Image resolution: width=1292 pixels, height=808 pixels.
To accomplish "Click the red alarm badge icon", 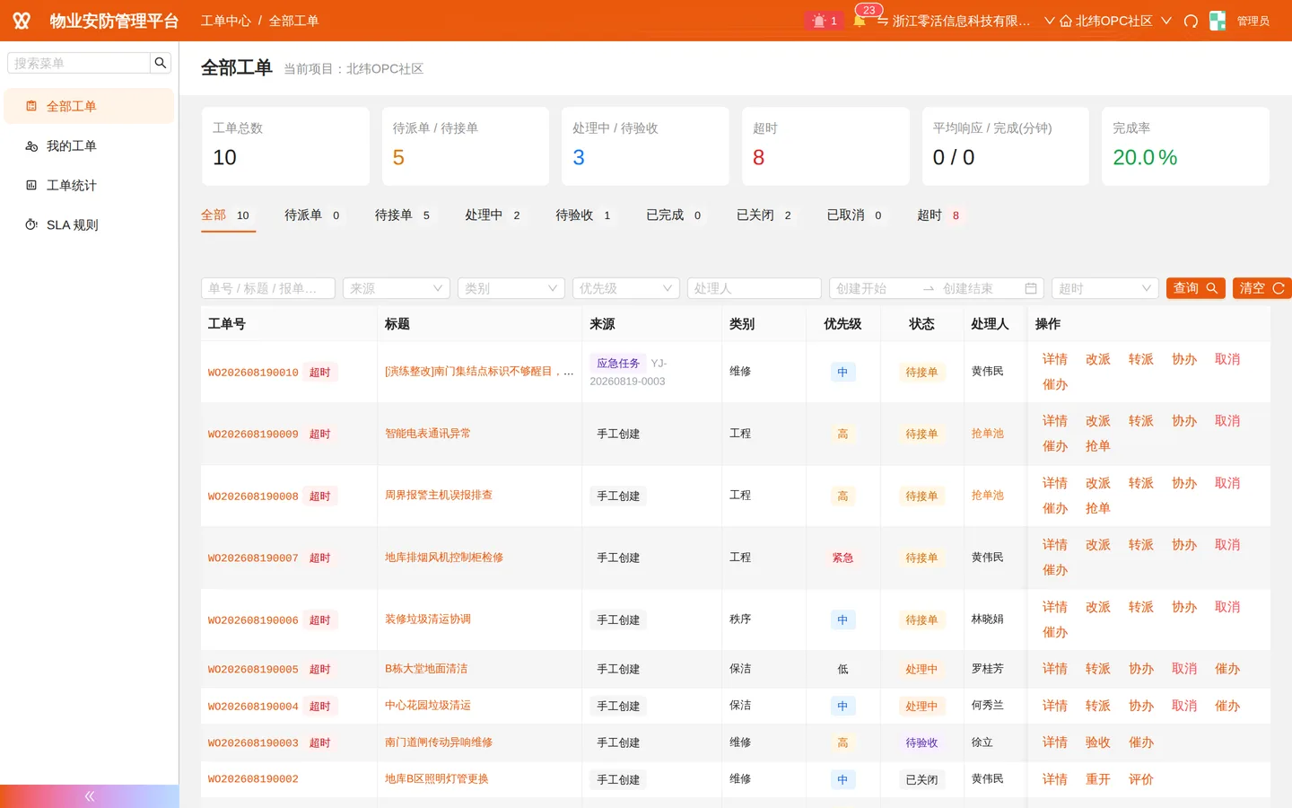I will point(824,21).
